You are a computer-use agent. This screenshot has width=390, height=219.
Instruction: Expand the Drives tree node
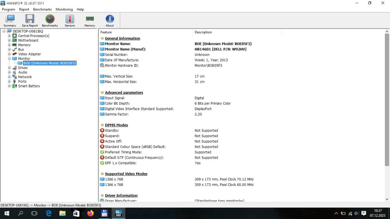pyautogui.click(x=9, y=68)
